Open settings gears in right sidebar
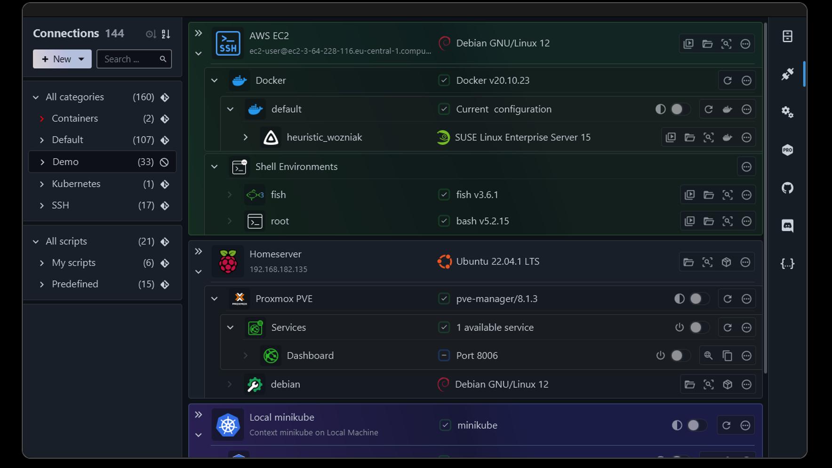 pyautogui.click(x=787, y=112)
